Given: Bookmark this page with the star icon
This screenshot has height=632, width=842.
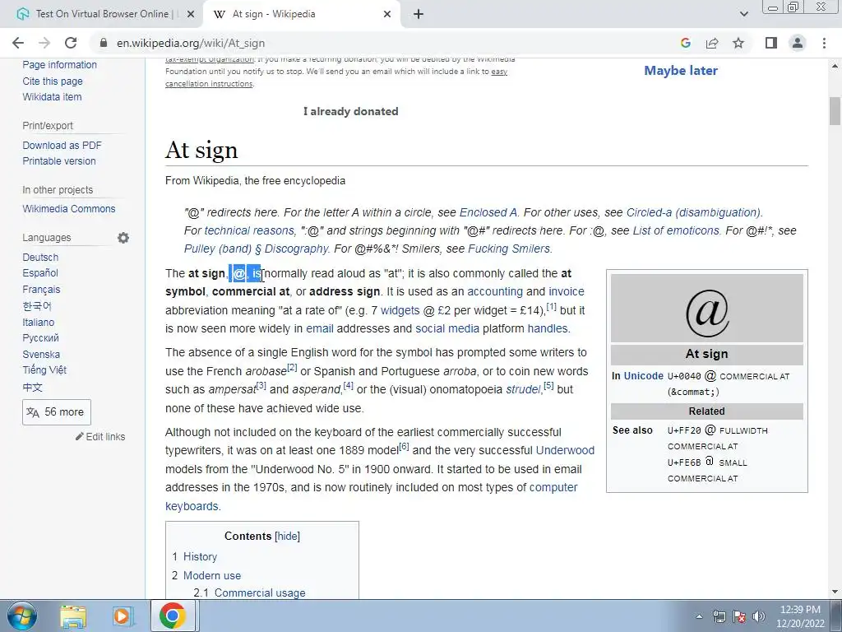Looking at the screenshot, I should pyautogui.click(x=738, y=43).
